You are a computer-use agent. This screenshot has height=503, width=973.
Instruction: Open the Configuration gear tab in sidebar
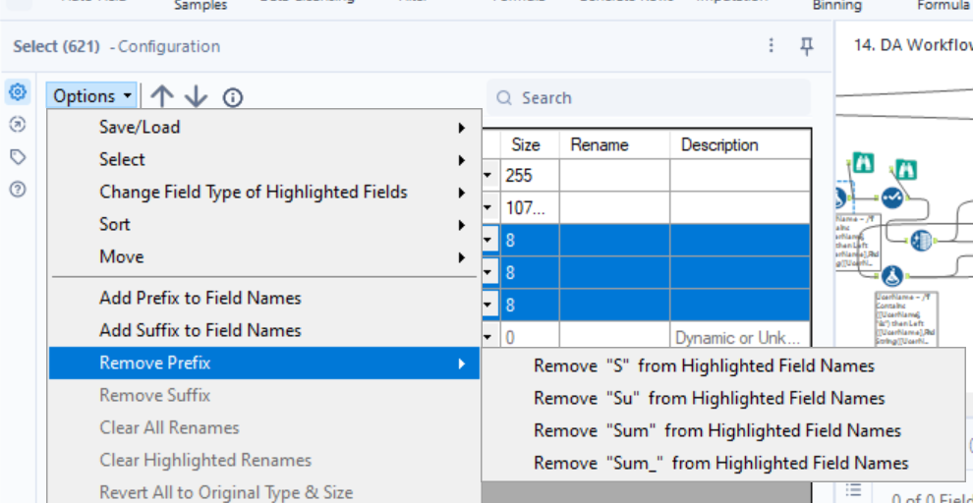[18, 92]
